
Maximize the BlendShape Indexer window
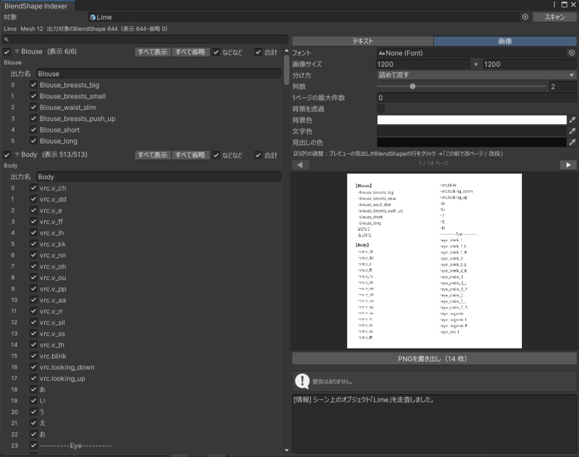[x=564, y=5]
